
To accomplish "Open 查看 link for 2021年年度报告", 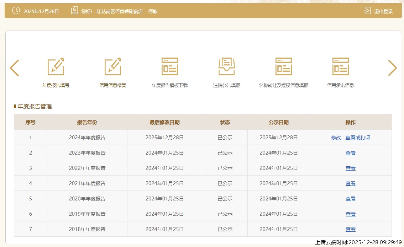I will pyautogui.click(x=351, y=183).
